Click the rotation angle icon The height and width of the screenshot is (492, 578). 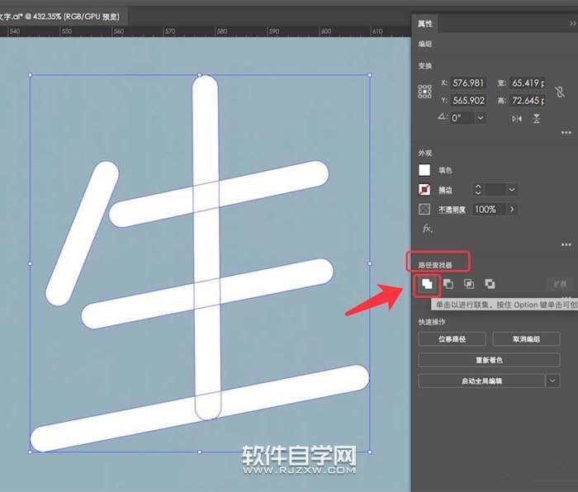coord(442,117)
